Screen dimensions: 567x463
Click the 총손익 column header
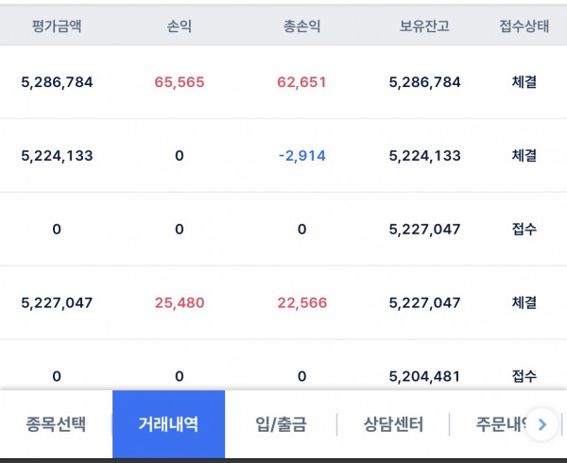302,26
